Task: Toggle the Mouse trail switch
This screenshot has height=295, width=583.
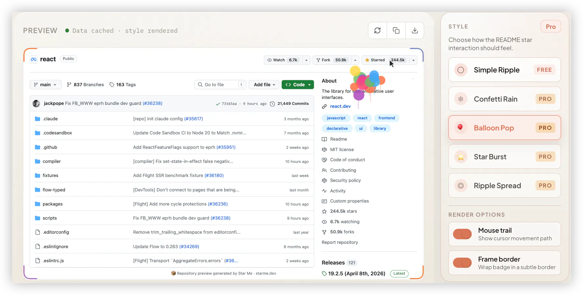Action: (x=462, y=234)
